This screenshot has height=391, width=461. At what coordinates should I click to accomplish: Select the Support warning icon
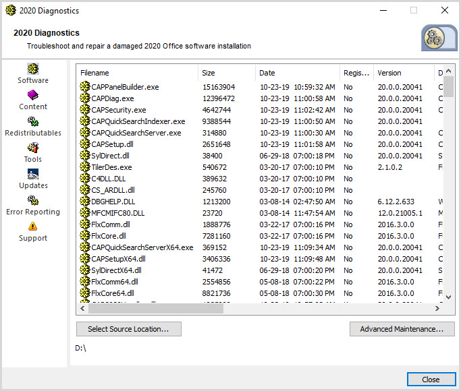coord(33,227)
